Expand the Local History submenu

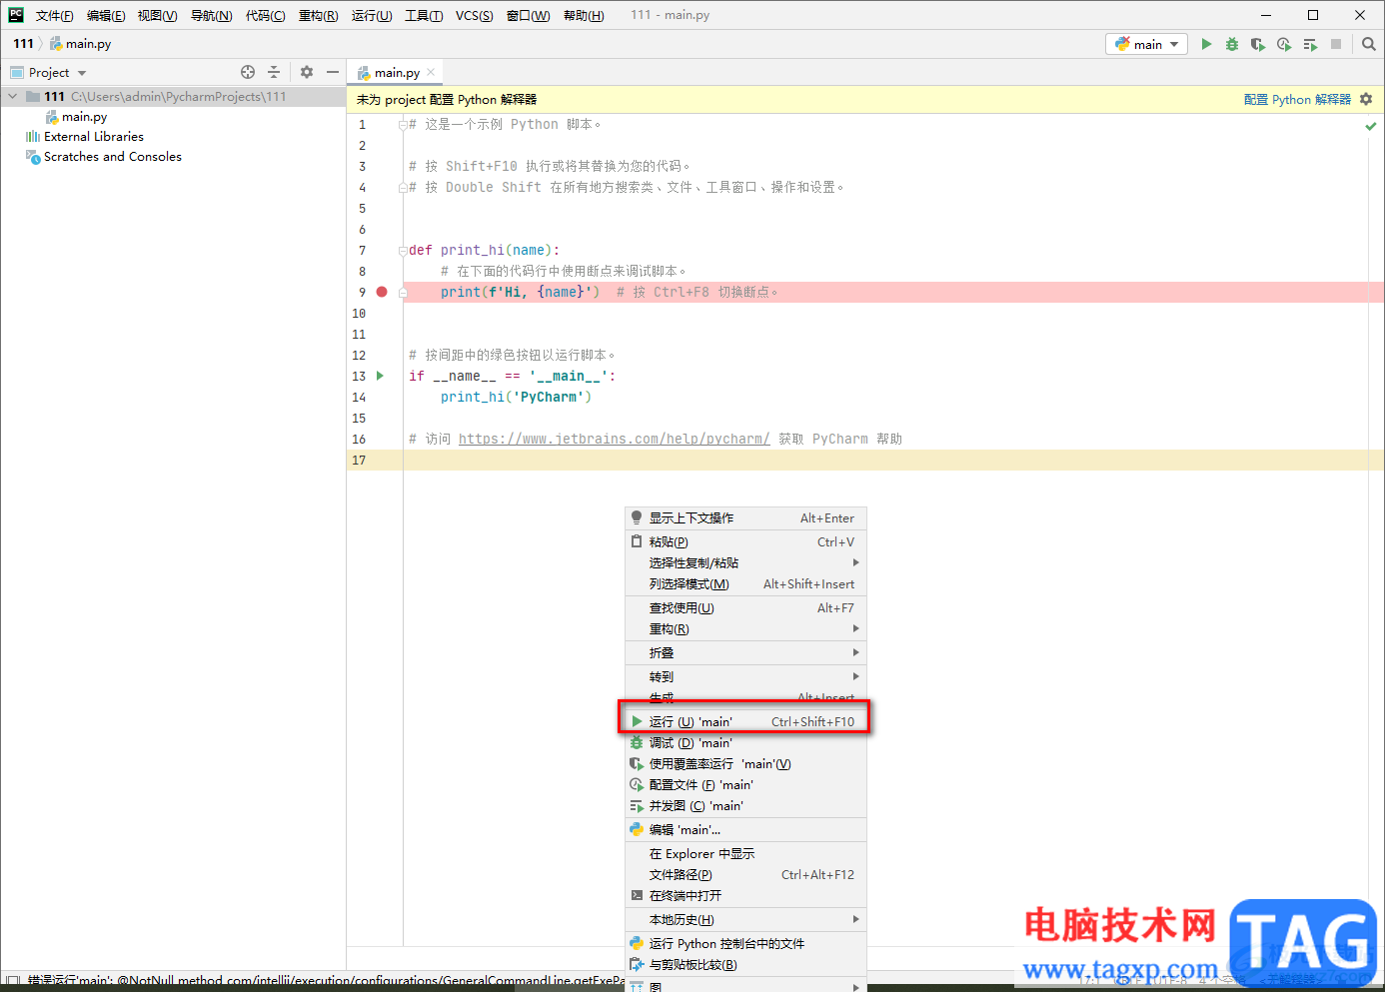745,919
